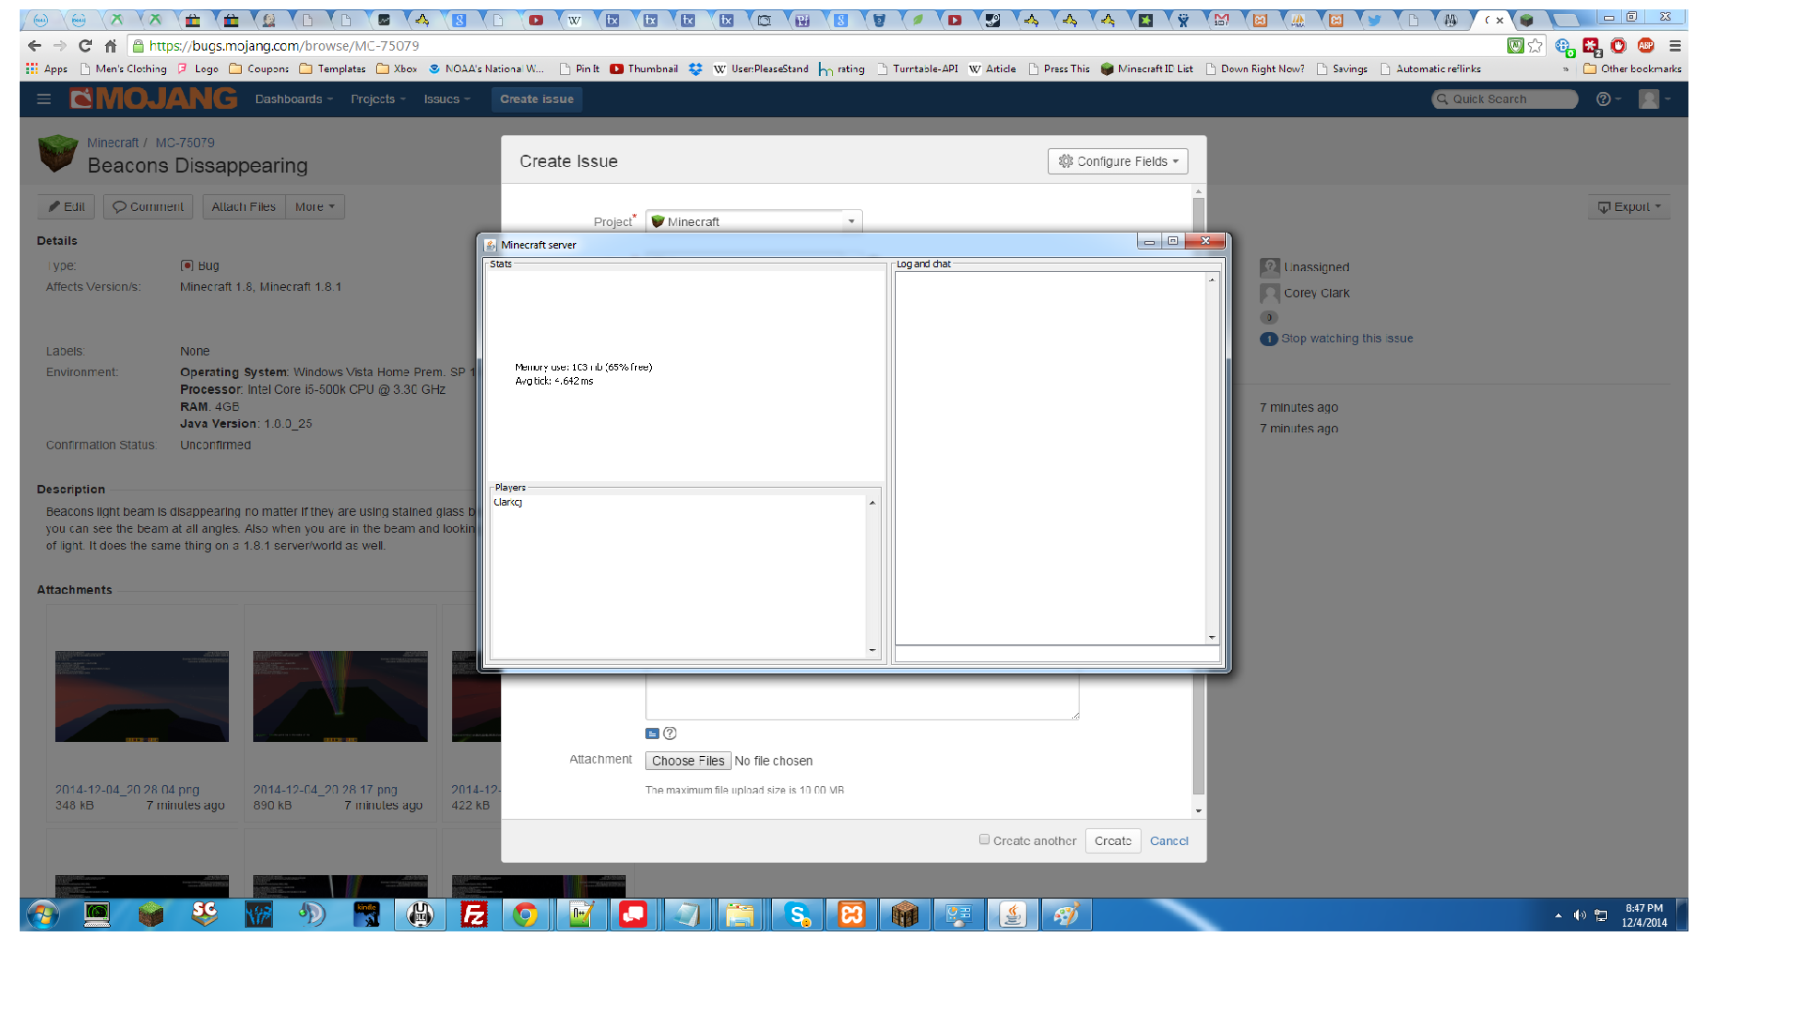Image resolution: width=1801 pixels, height=1013 pixels.
Task: Click the bookmark star icon
Action: (1536, 46)
